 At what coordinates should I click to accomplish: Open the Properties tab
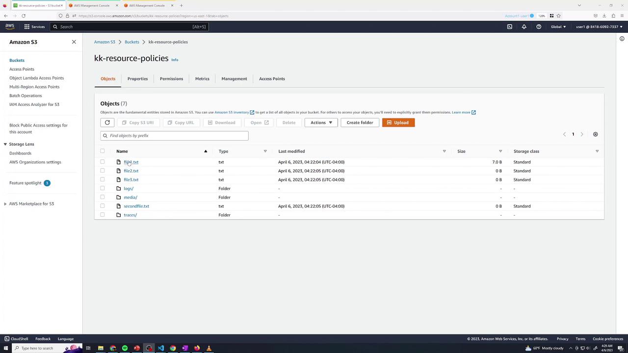pos(137,78)
